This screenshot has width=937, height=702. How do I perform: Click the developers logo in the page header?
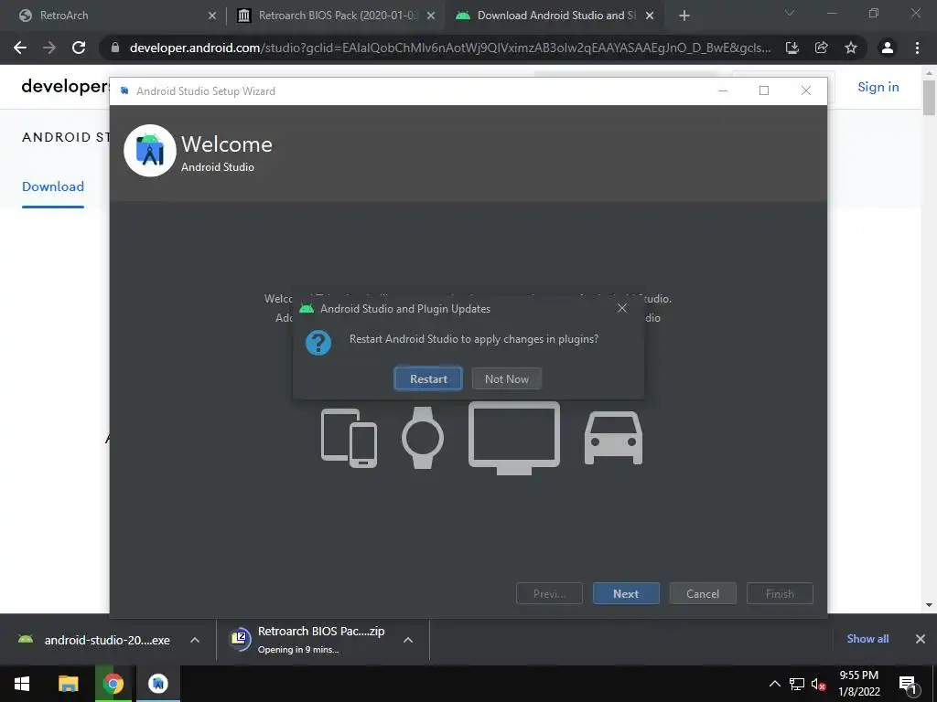(x=65, y=87)
